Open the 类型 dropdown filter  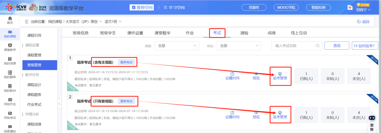[x=177, y=46]
